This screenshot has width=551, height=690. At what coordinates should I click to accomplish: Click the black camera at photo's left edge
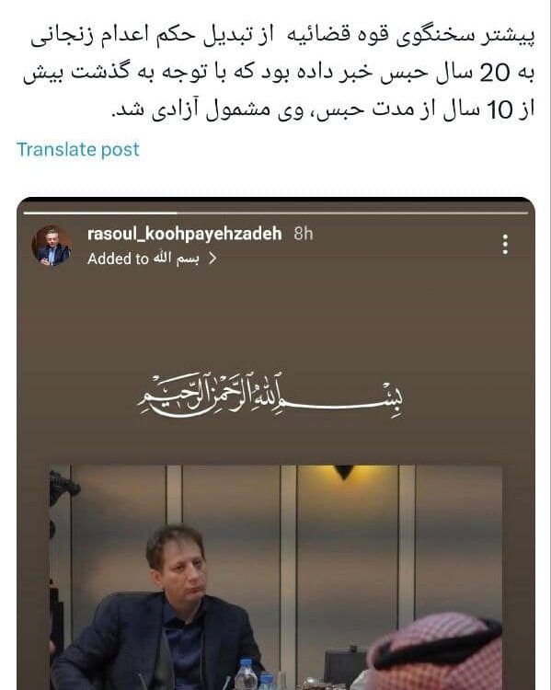click(63, 487)
